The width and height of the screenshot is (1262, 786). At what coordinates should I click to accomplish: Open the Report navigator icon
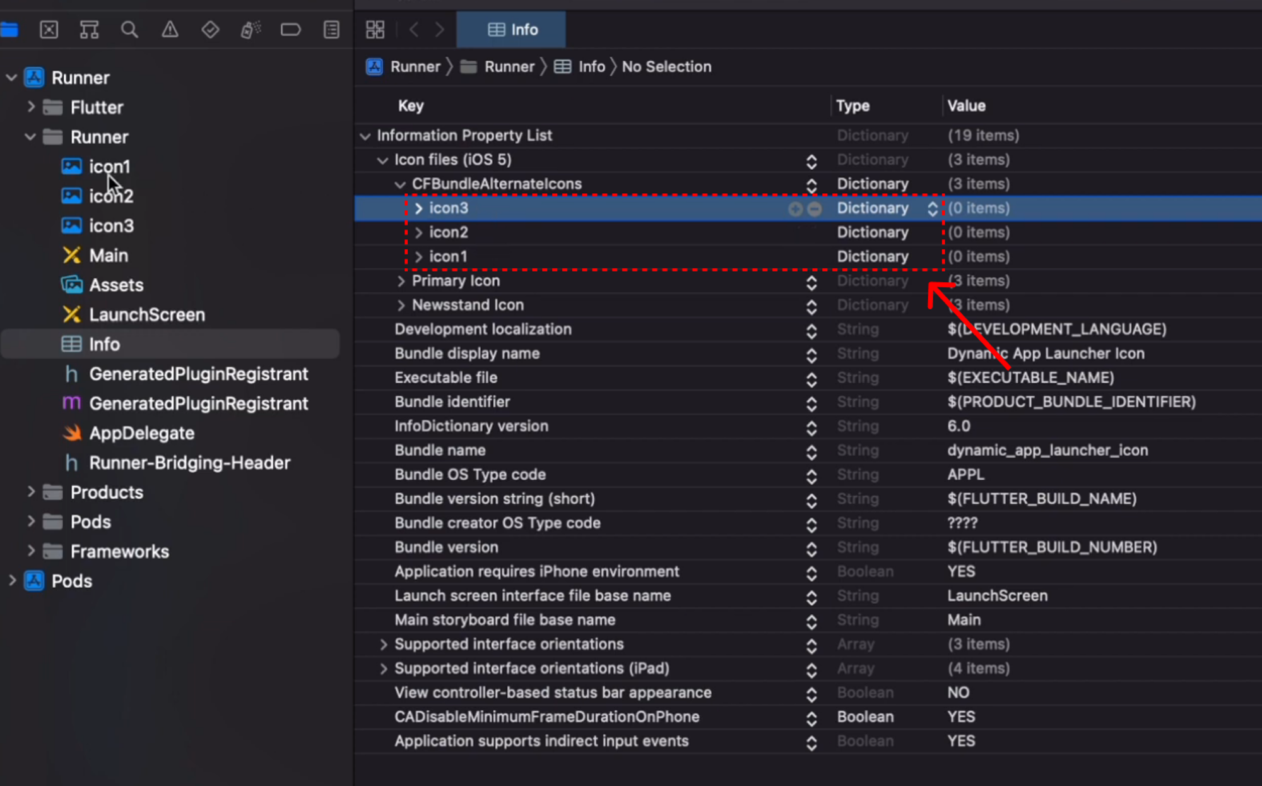[x=331, y=30]
